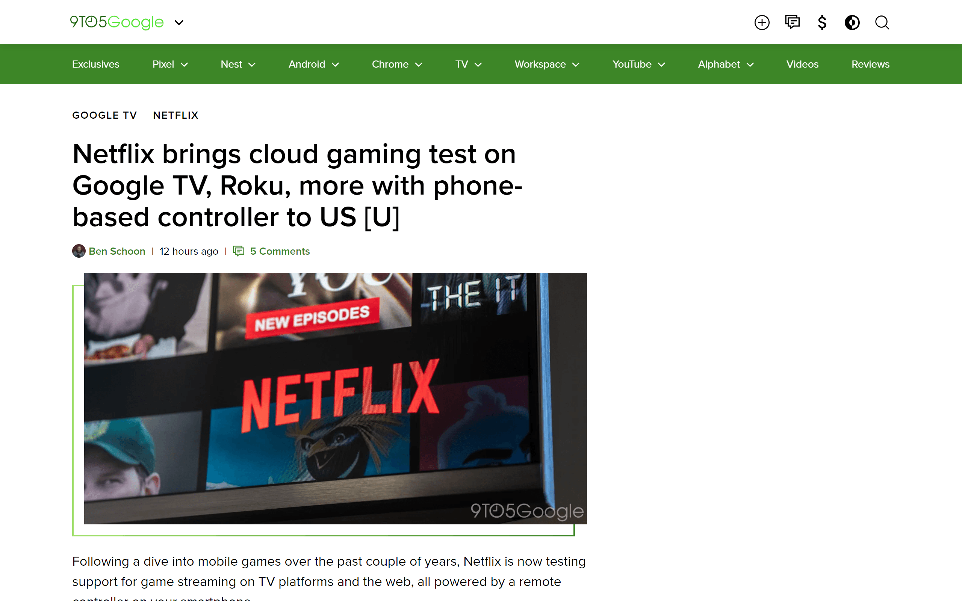Open the Reviews nav item
Screen dimensions: 962x601
870,64
